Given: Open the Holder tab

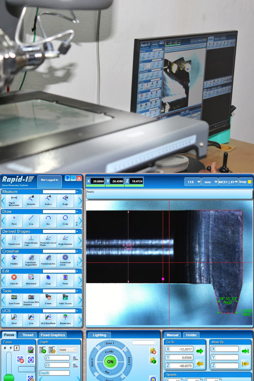Looking at the screenshot, I should [x=191, y=335].
